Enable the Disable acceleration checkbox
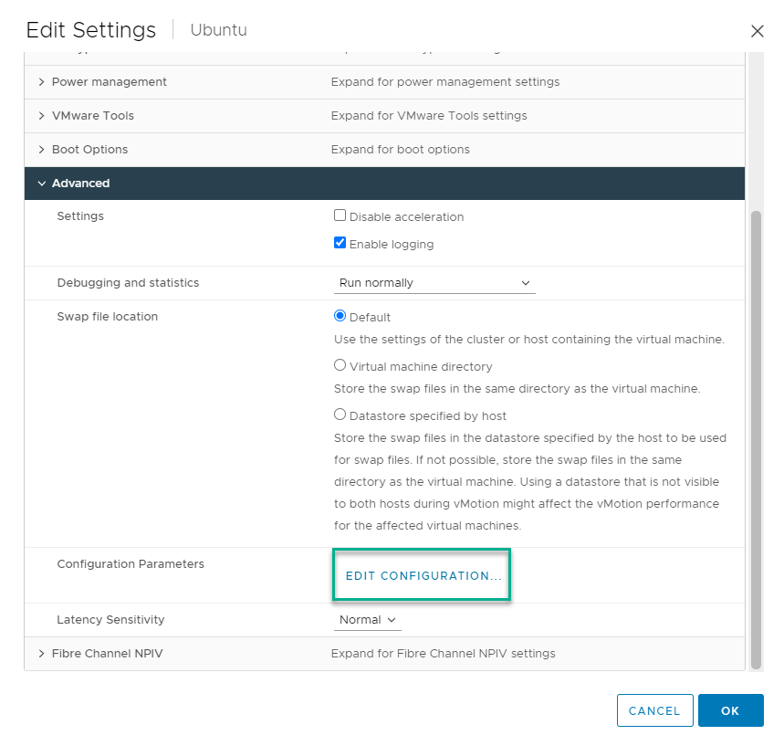The width and height of the screenshot is (784, 746). click(340, 216)
